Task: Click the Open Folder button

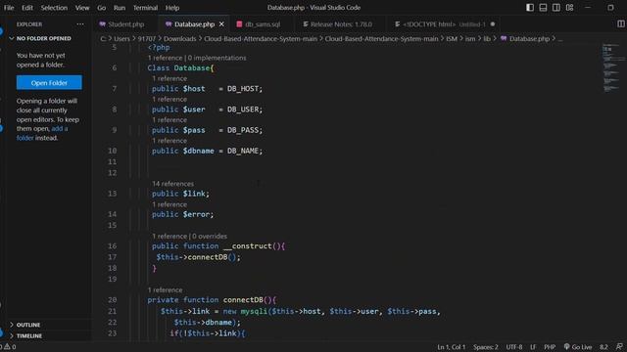Action: click(x=49, y=82)
